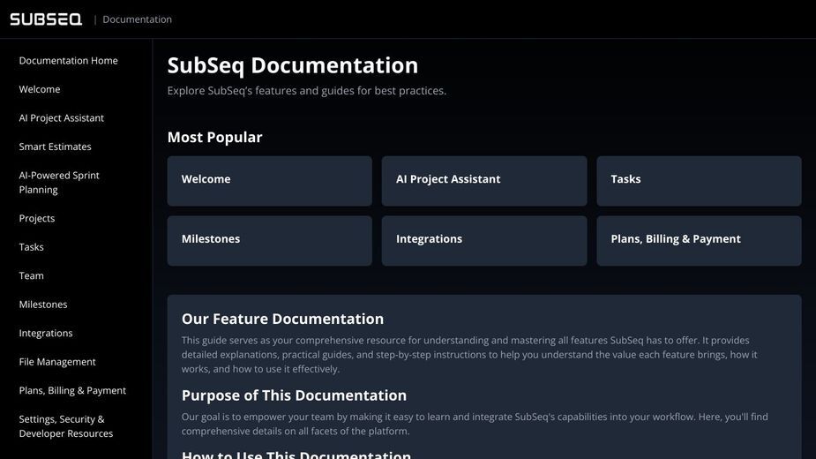This screenshot has width=816, height=459.
Task: Select Projects in the sidebar
Action: 36,218
